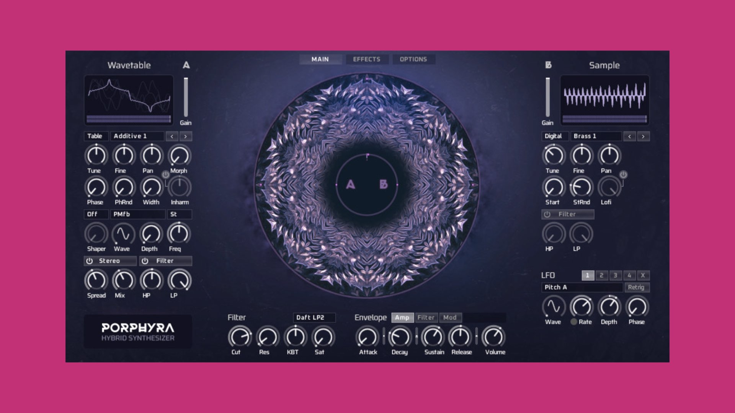The image size is (735, 413).
Task: Switch to the EFFECTS tab
Action: pos(367,59)
